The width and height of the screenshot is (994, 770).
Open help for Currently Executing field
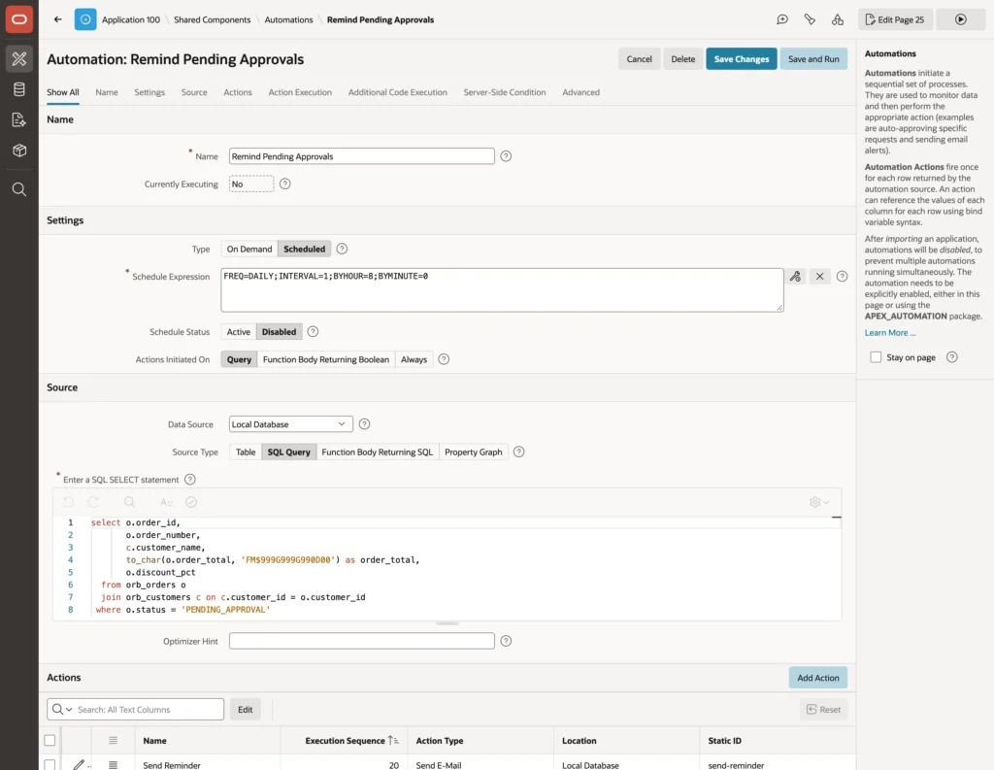285,184
